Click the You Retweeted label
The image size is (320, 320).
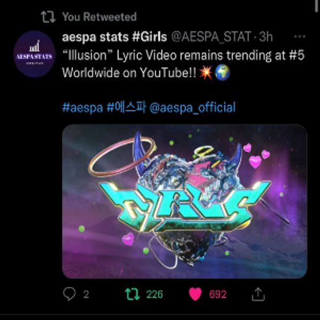99,17
